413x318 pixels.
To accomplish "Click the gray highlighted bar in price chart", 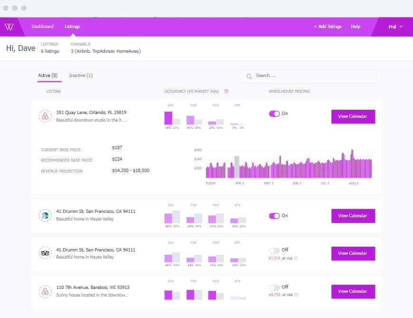I will (x=237, y=167).
